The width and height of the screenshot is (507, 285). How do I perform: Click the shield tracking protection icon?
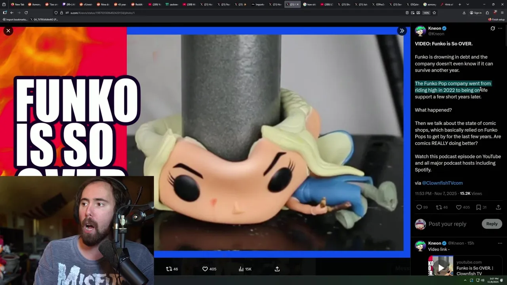point(56,13)
